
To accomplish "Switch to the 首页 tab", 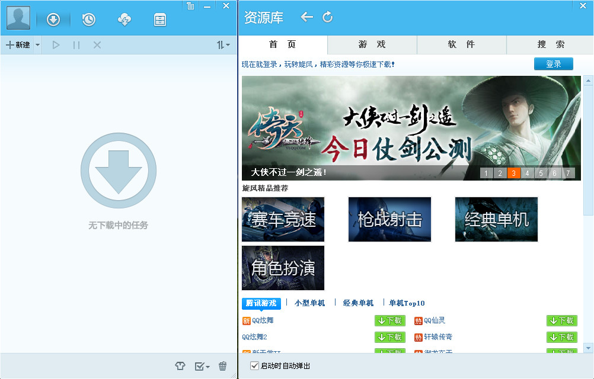I will pos(283,44).
